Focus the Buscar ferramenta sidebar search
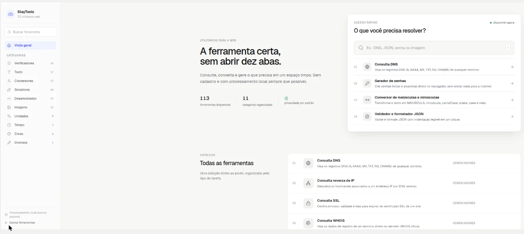The image size is (524, 234). (30, 32)
